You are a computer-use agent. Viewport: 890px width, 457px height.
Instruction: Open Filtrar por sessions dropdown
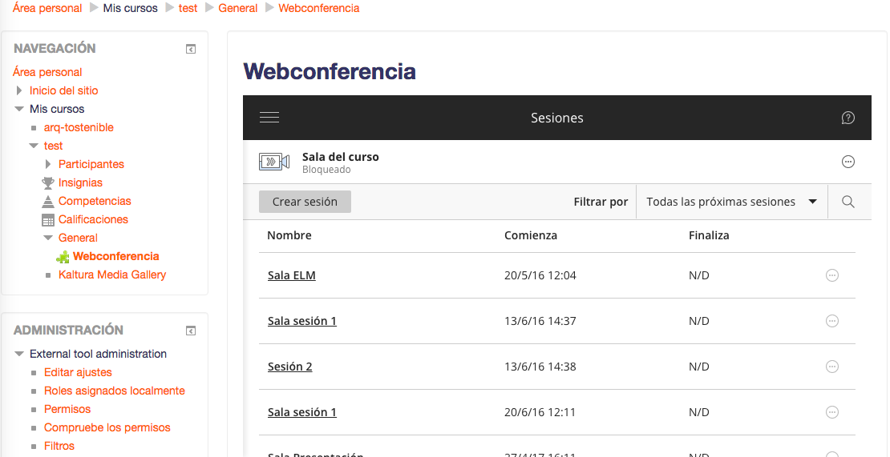(731, 202)
